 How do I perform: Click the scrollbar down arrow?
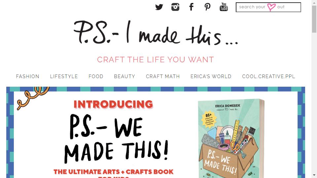tap(314, 175)
